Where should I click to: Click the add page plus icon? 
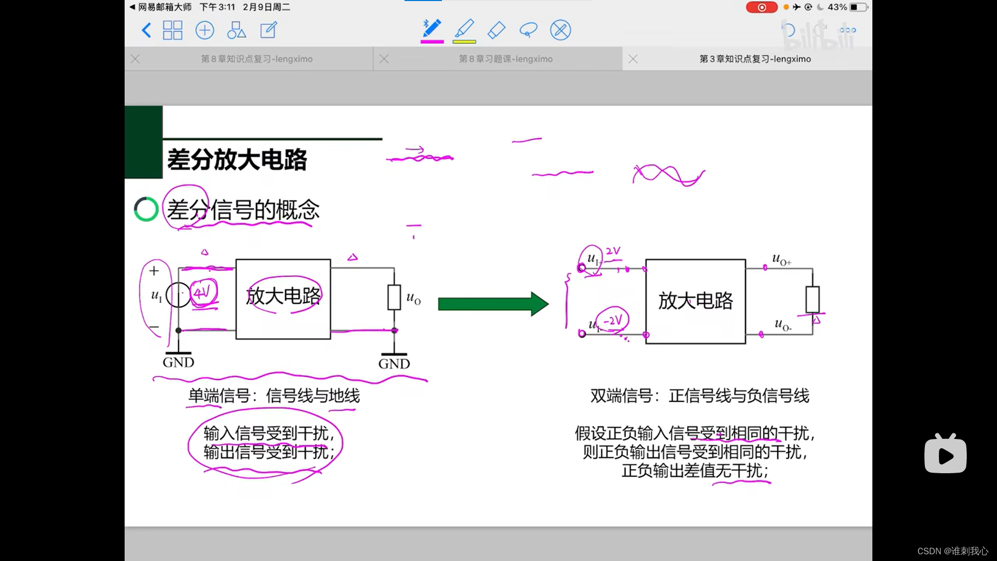point(205,30)
